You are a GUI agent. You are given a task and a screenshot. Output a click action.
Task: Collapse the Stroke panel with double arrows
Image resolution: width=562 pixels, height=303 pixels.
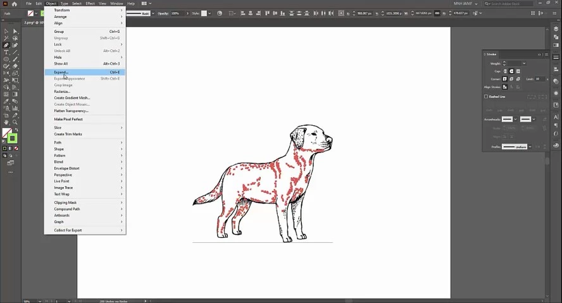[539, 54]
